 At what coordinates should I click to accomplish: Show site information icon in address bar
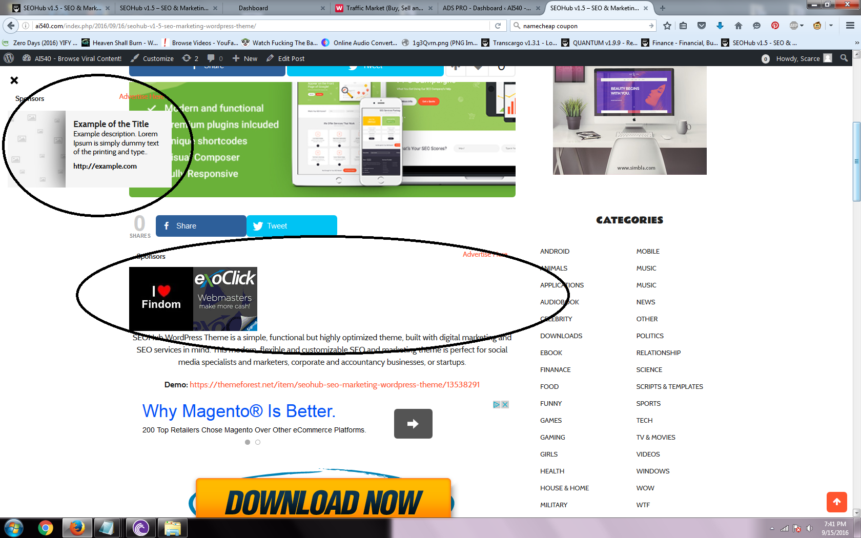pos(26,26)
